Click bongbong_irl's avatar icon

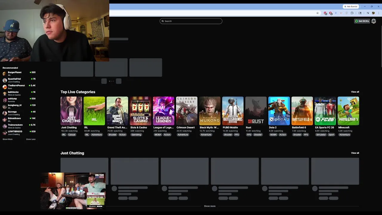5,106
